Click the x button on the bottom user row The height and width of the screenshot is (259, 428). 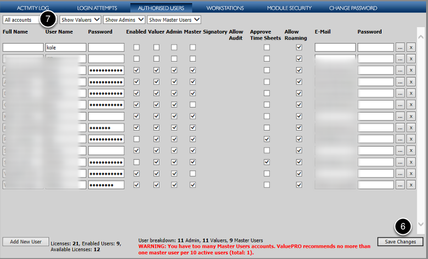[x=411, y=185]
